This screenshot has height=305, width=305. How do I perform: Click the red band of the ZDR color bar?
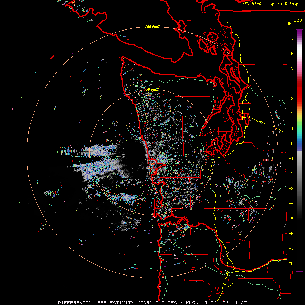coord(299,91)
